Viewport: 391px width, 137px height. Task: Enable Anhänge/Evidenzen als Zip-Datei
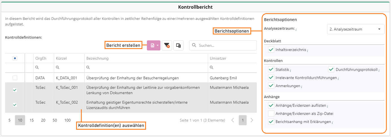(271, 113)
